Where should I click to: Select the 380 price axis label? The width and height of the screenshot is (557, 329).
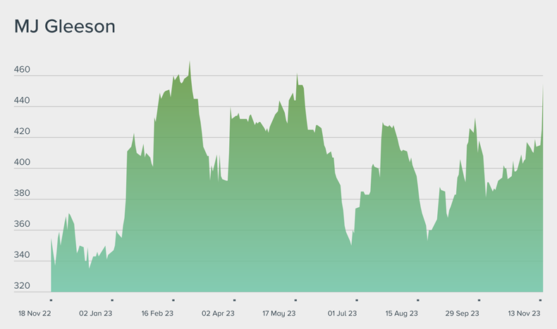(x=23, y=194)
